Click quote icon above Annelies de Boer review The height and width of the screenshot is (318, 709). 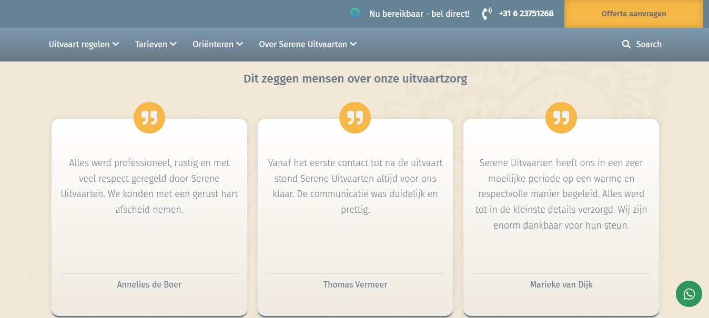(x=149, y=118)
